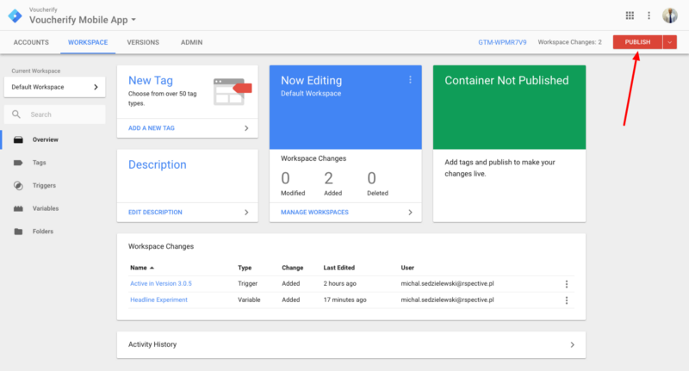Image resolution: width=689 pixels, height=371 pixels.
Task: Click the '17 minutes ago' cell
Action: [x=345, y=300]
